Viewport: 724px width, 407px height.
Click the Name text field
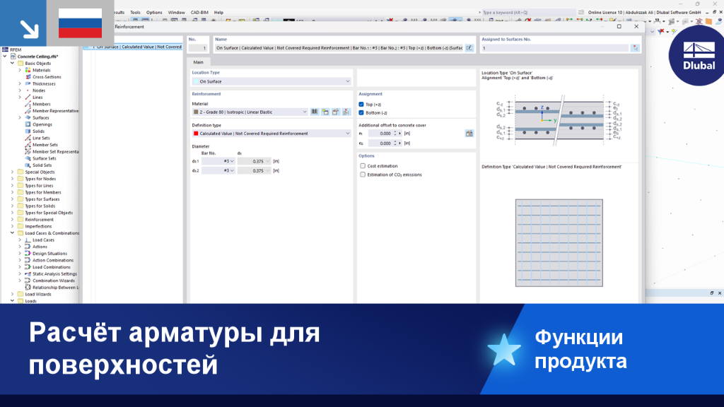tap(339, 48)
